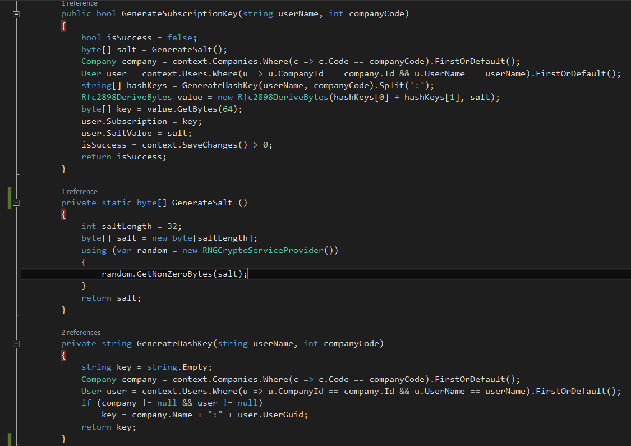The image size is (631, 446).
Task: Click "Split(':')" call in hashKeys line
Action: [404, 85]
